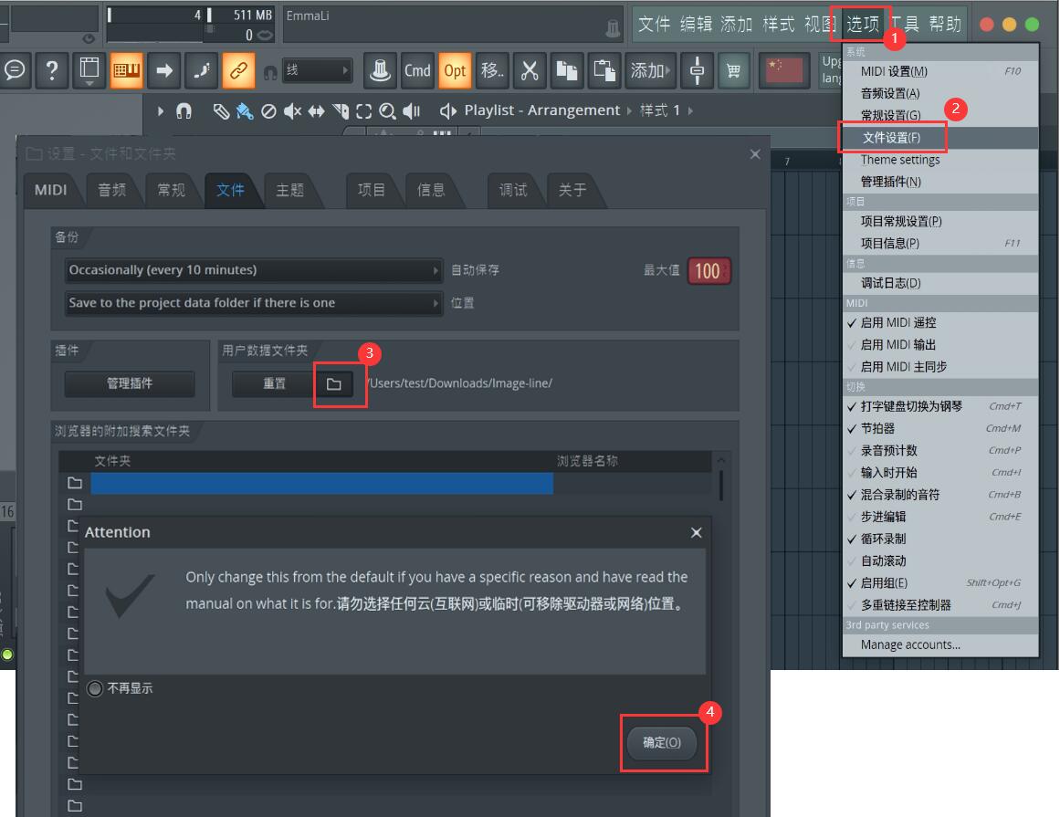Toggle the typing keyboard to piano icon
The height and width of the screenshot is (817, 1060).
click(x=127, y=70)
